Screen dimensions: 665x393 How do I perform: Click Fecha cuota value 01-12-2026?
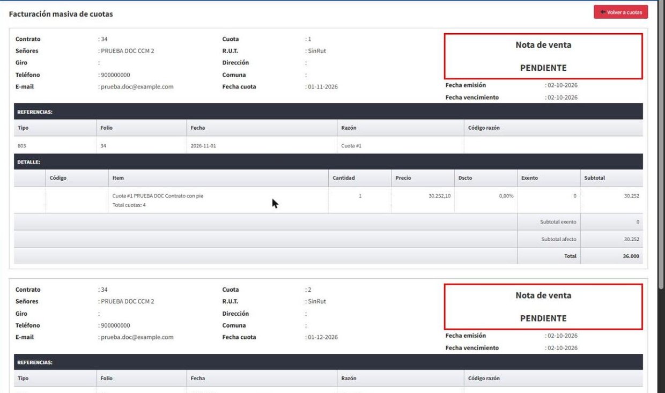point(323,337)
